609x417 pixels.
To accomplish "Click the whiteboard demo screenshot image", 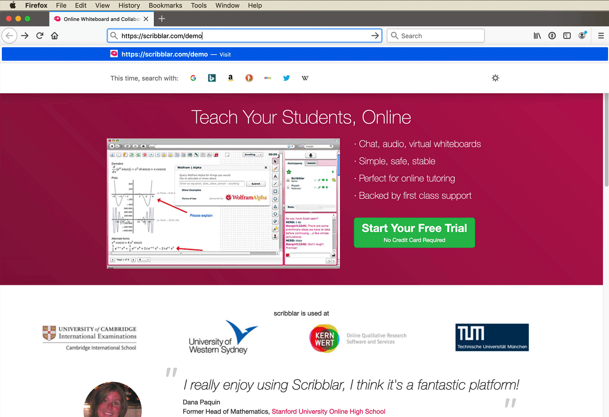I will click(x=223, y=203).
